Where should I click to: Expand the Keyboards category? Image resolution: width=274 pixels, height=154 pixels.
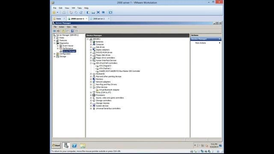91,74
